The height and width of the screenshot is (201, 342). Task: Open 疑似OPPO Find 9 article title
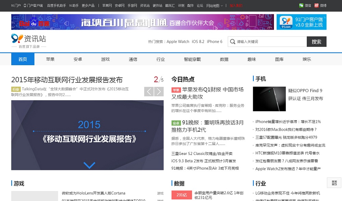(x=305, y=95)
